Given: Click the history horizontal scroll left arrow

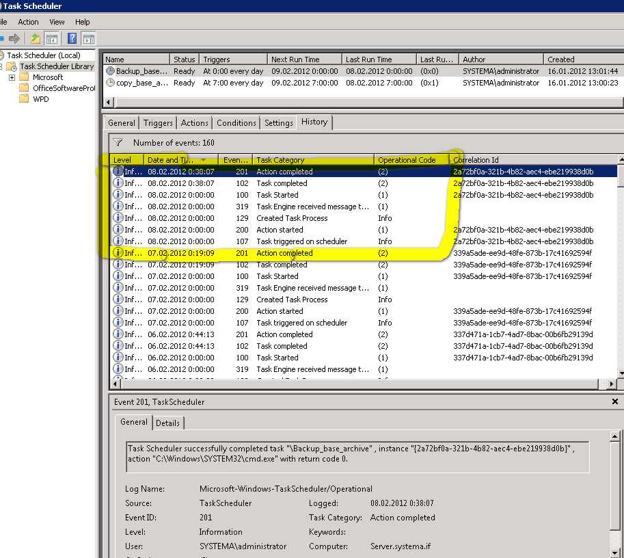Looking at the screenshot, I should (x=115, y=384).
